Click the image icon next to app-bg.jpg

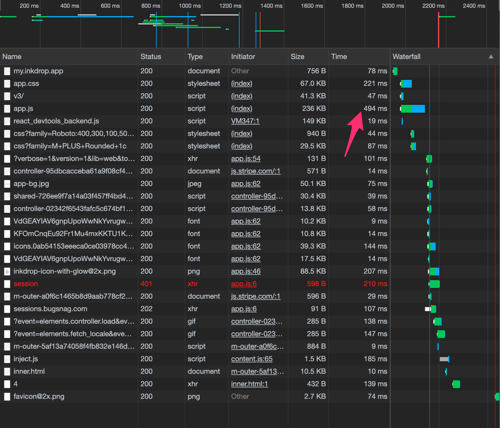tap(7, 184)
